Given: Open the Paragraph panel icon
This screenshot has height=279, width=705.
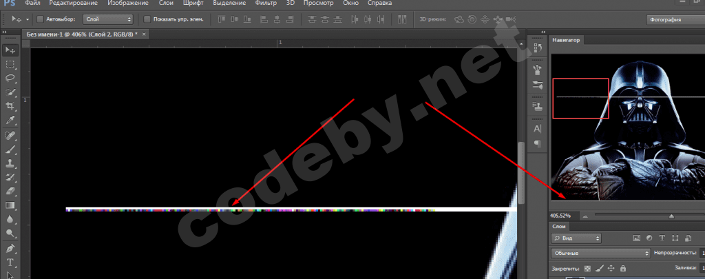Looking at the screenshot, I should click(x=537, y=144).
